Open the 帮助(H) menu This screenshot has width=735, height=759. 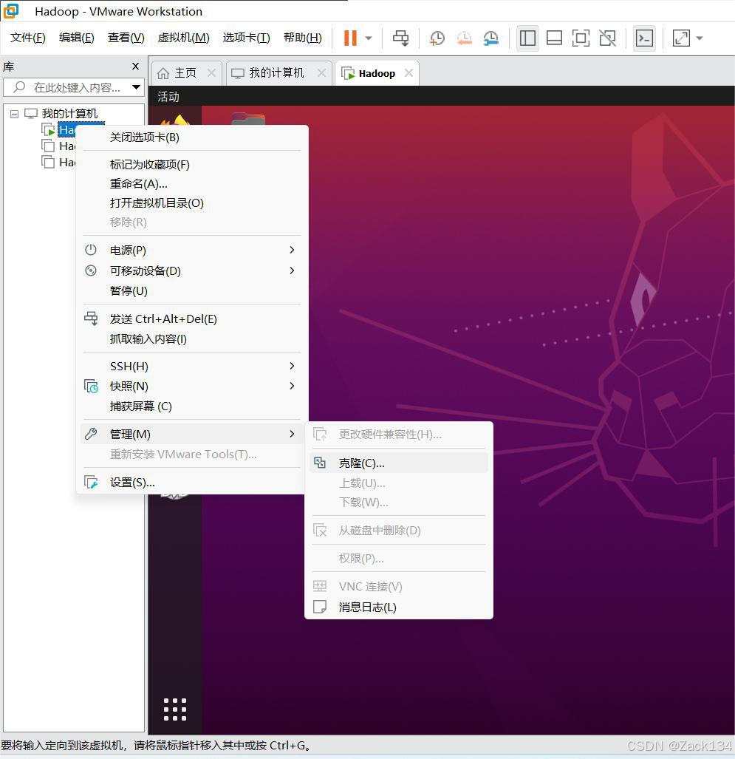coord(302,38)
